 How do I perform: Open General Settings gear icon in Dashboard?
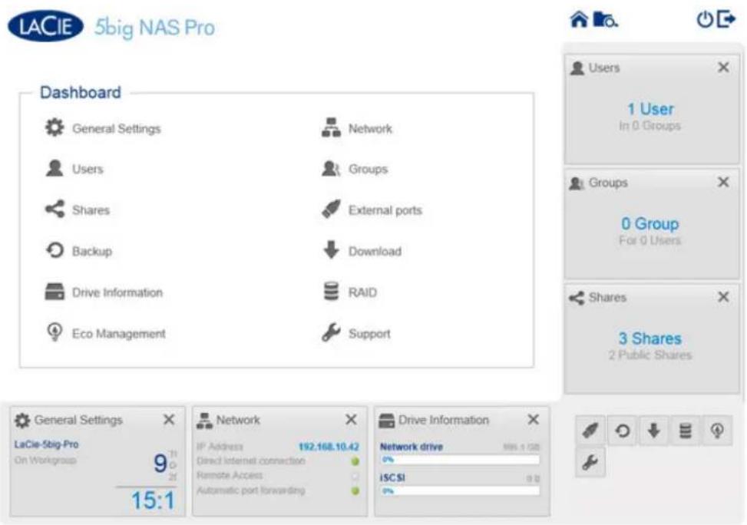55,127
